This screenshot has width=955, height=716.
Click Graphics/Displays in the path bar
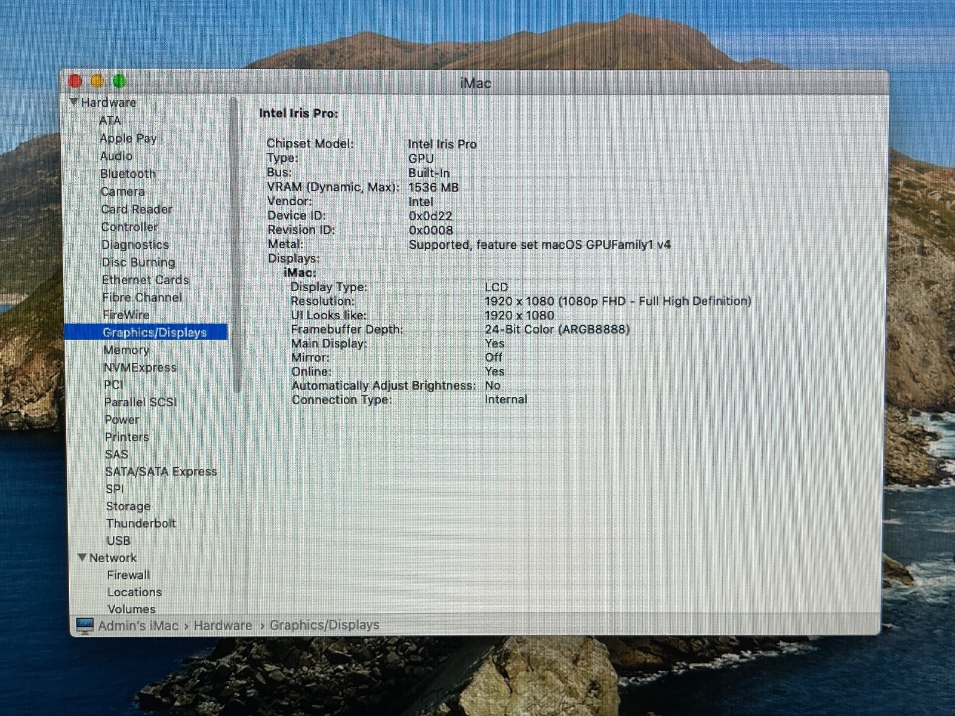tap(324, 625)
